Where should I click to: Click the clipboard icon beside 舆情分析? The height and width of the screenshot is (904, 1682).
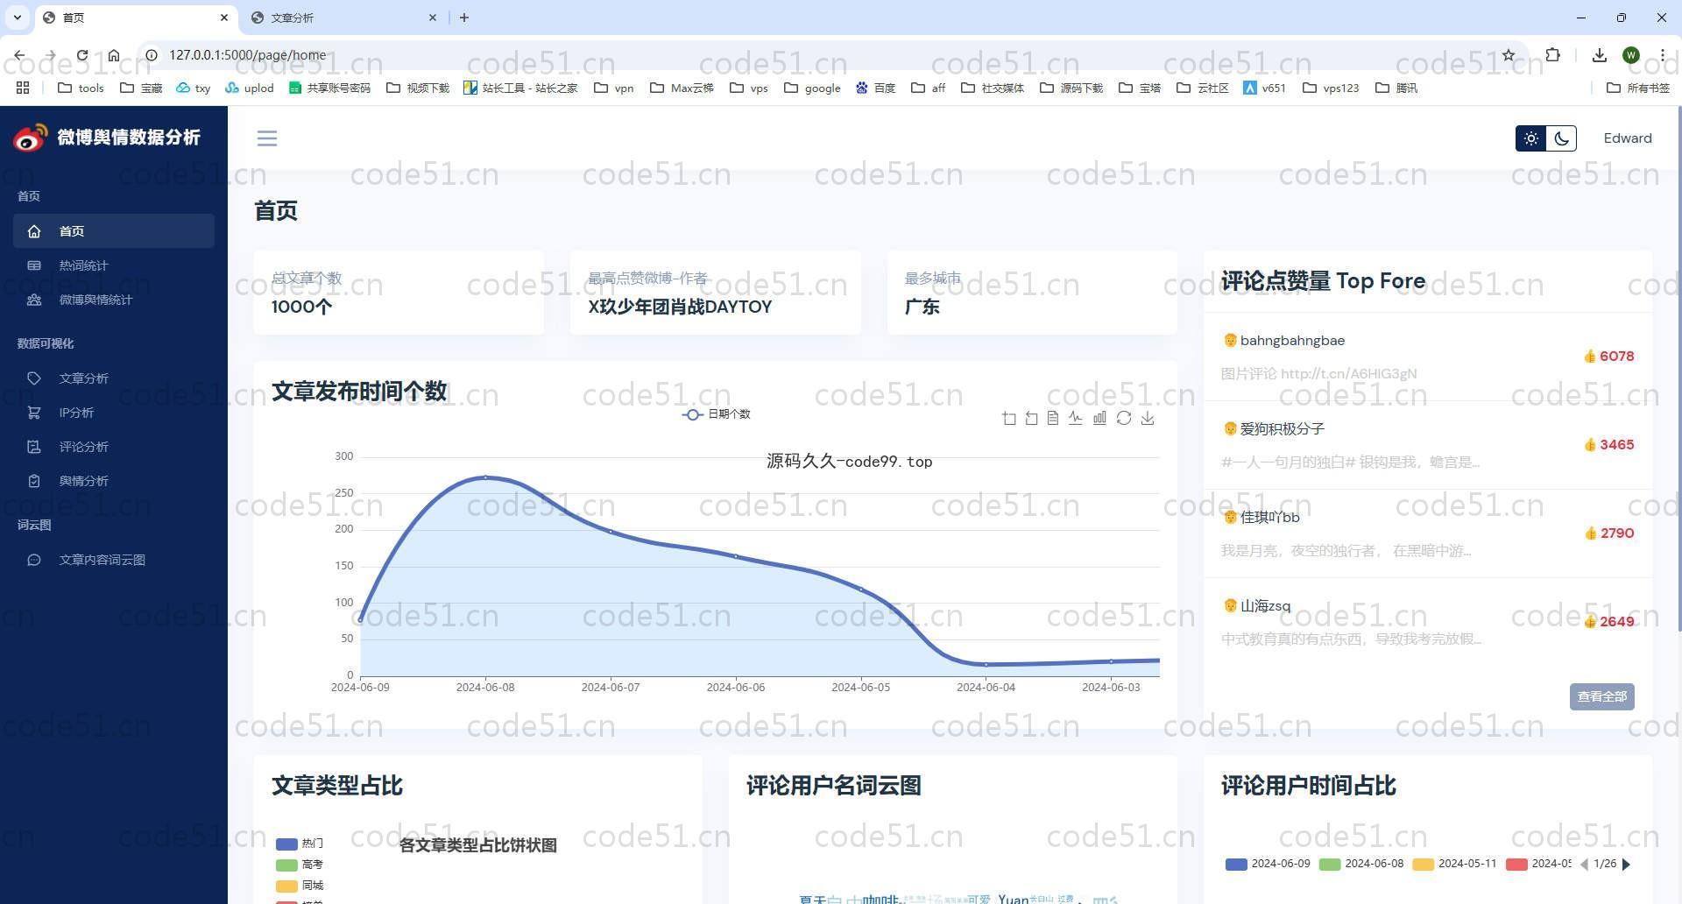pyautogui.click(x=34, y=481)
